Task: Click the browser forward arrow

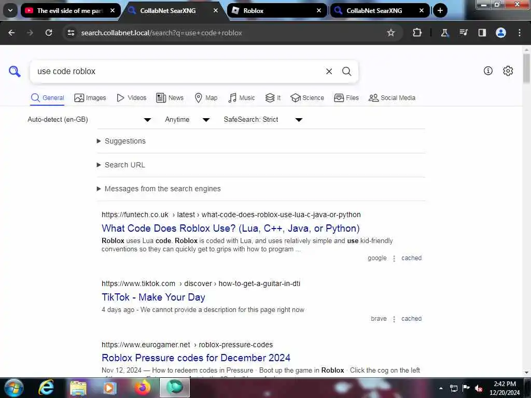Action: tap(30, 33)
